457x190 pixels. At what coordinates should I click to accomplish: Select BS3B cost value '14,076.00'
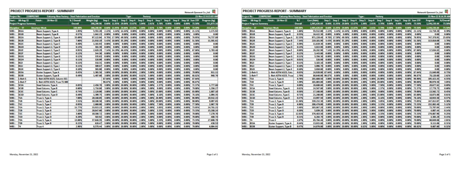[318, 127]
